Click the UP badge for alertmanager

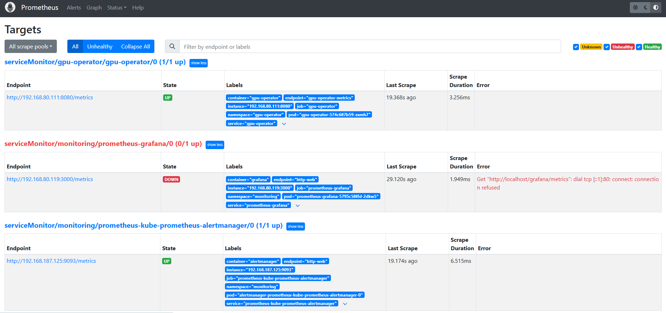coord(167,261)
